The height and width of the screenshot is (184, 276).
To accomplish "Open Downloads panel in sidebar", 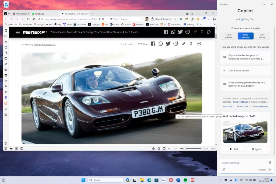I will coord(6,42).
